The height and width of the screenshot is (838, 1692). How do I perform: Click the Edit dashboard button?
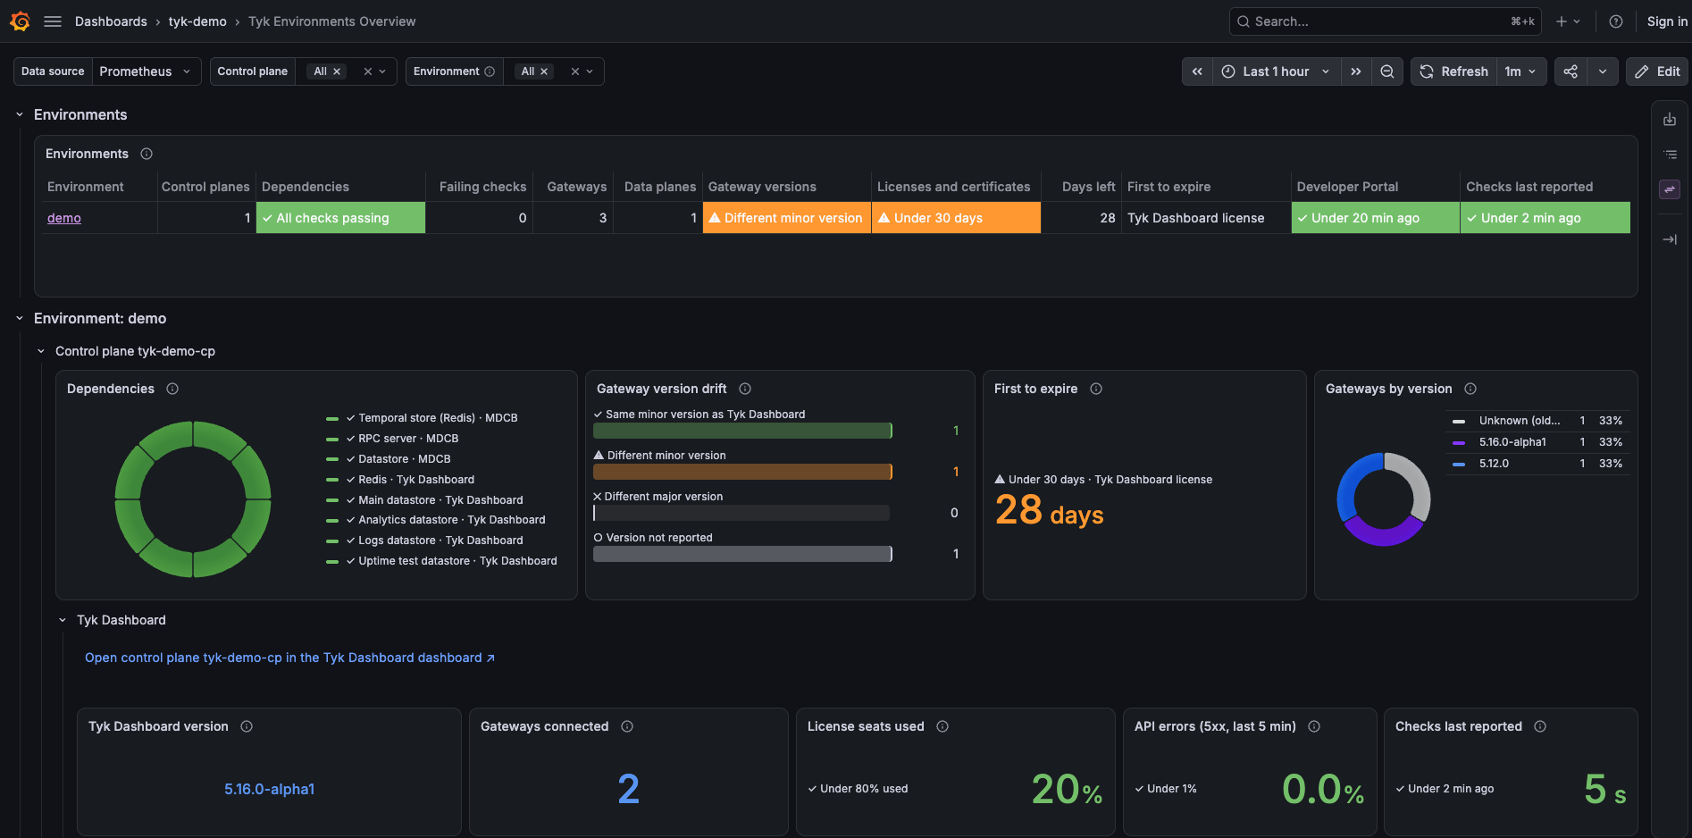(x=1657, y=71)
